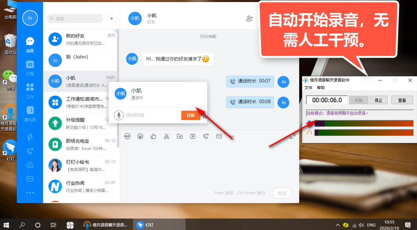
Task: Open the Jo profile avatar in sidebar
Action: tap(30, 18)
